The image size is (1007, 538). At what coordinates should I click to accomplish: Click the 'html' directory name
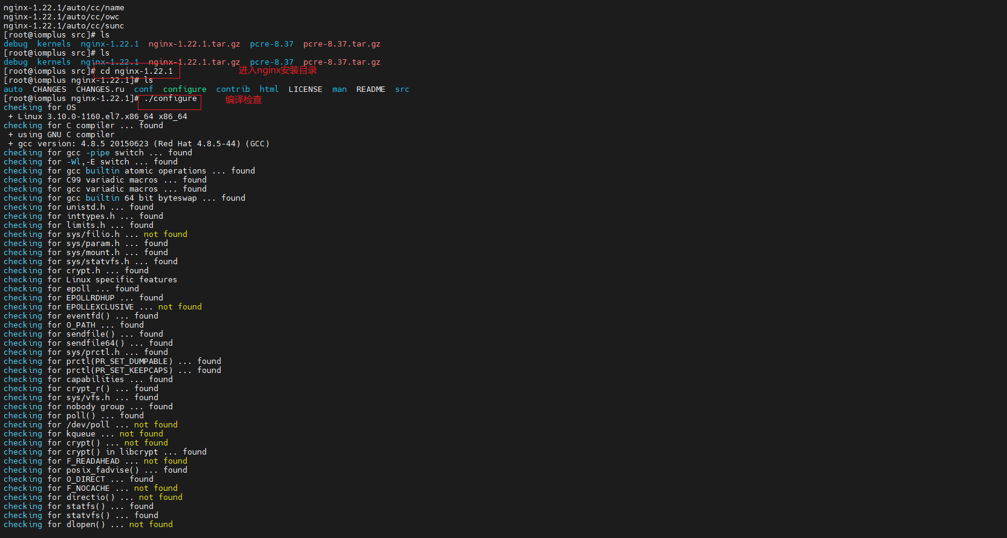point(270,89)
